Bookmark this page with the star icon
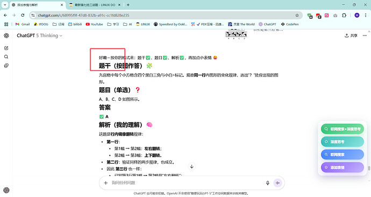 297,16
